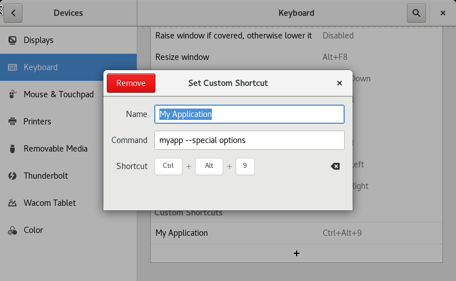Add a custom shortcut with plus button
The width and height of the screenshot is (456, 281).
click(297, 253)
